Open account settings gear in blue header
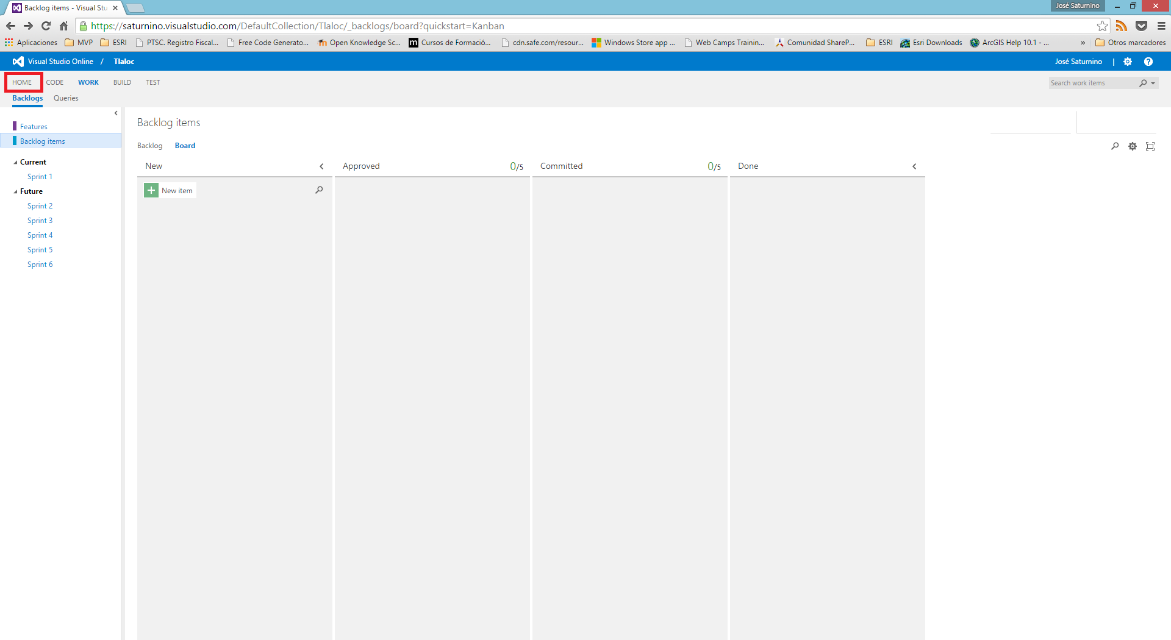Viewport: 1171px width, 640px height. coord(1128,62)
